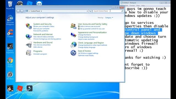Click Change desktop background link
This screenshot has width=176, height=99.
pos(88,37)
